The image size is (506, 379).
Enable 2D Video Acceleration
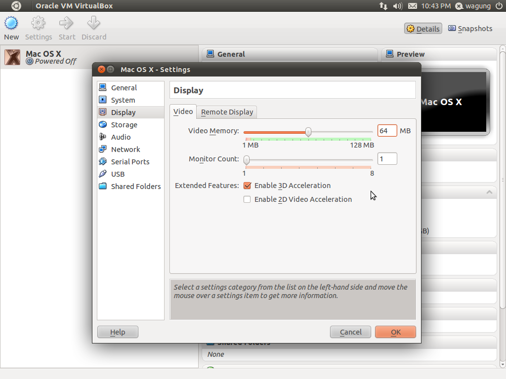pos(247,199)
